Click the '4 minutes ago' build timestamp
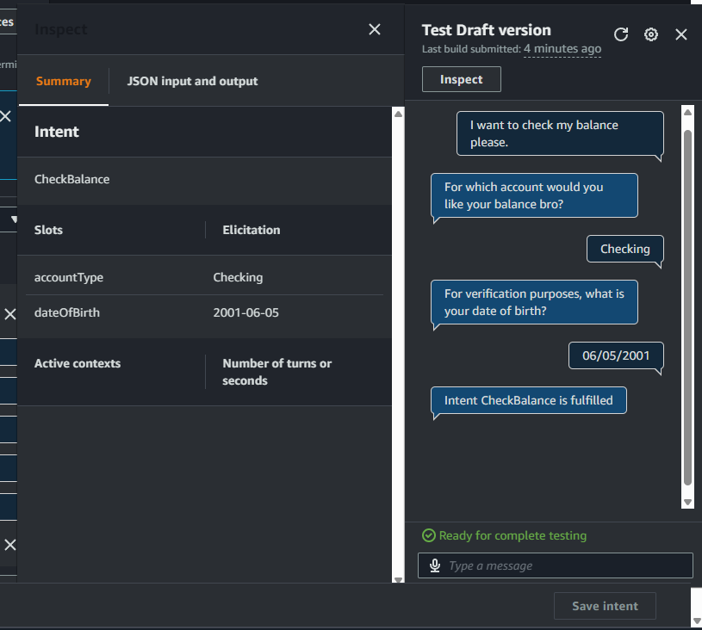 (x=562, y=49)
